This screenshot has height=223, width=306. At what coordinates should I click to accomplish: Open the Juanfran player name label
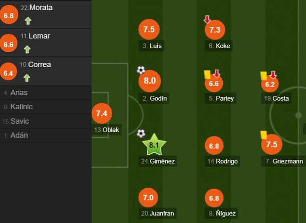click(x=158, y=213)
